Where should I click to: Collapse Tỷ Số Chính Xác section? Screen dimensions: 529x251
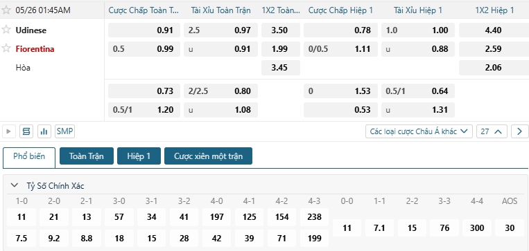[14, 185]
